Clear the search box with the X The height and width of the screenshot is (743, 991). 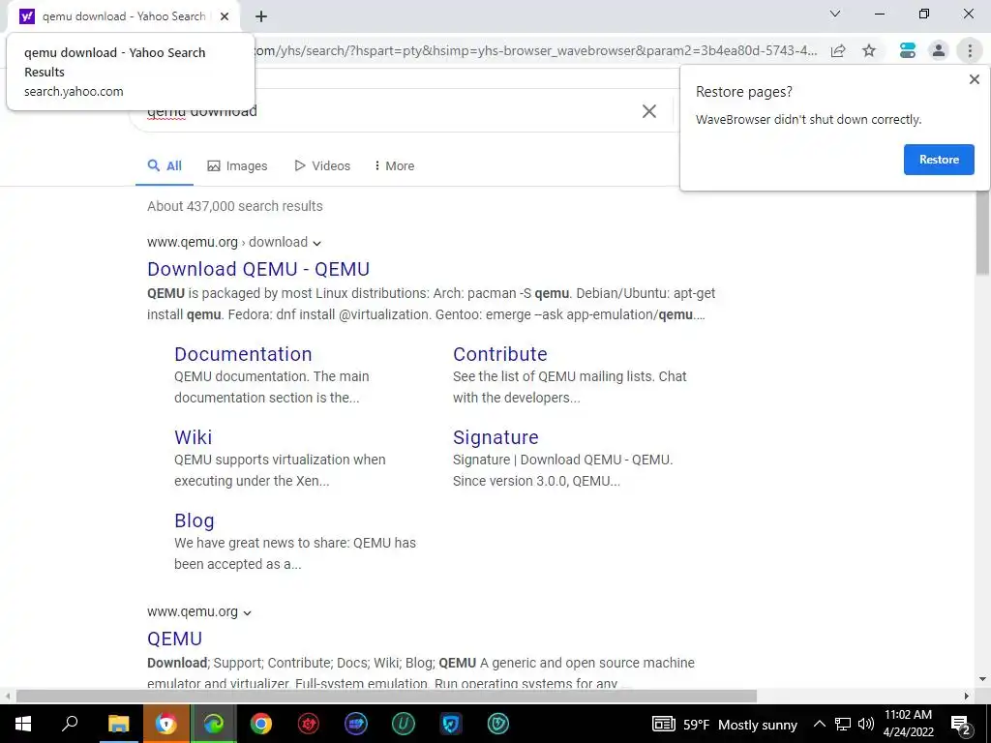[649, 111]
